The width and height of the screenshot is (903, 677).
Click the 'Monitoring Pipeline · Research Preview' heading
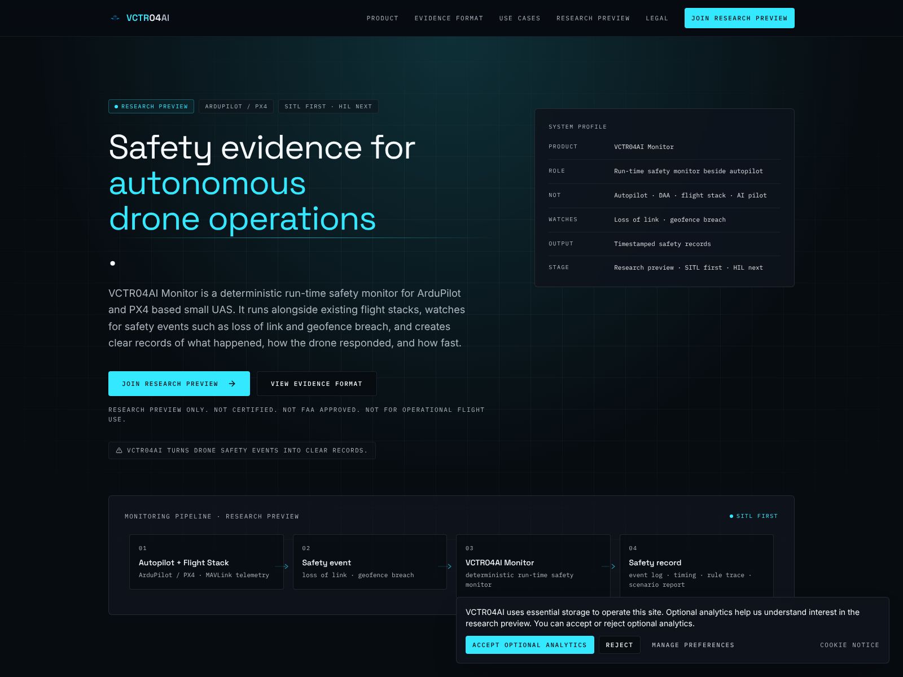click(212, 517)
